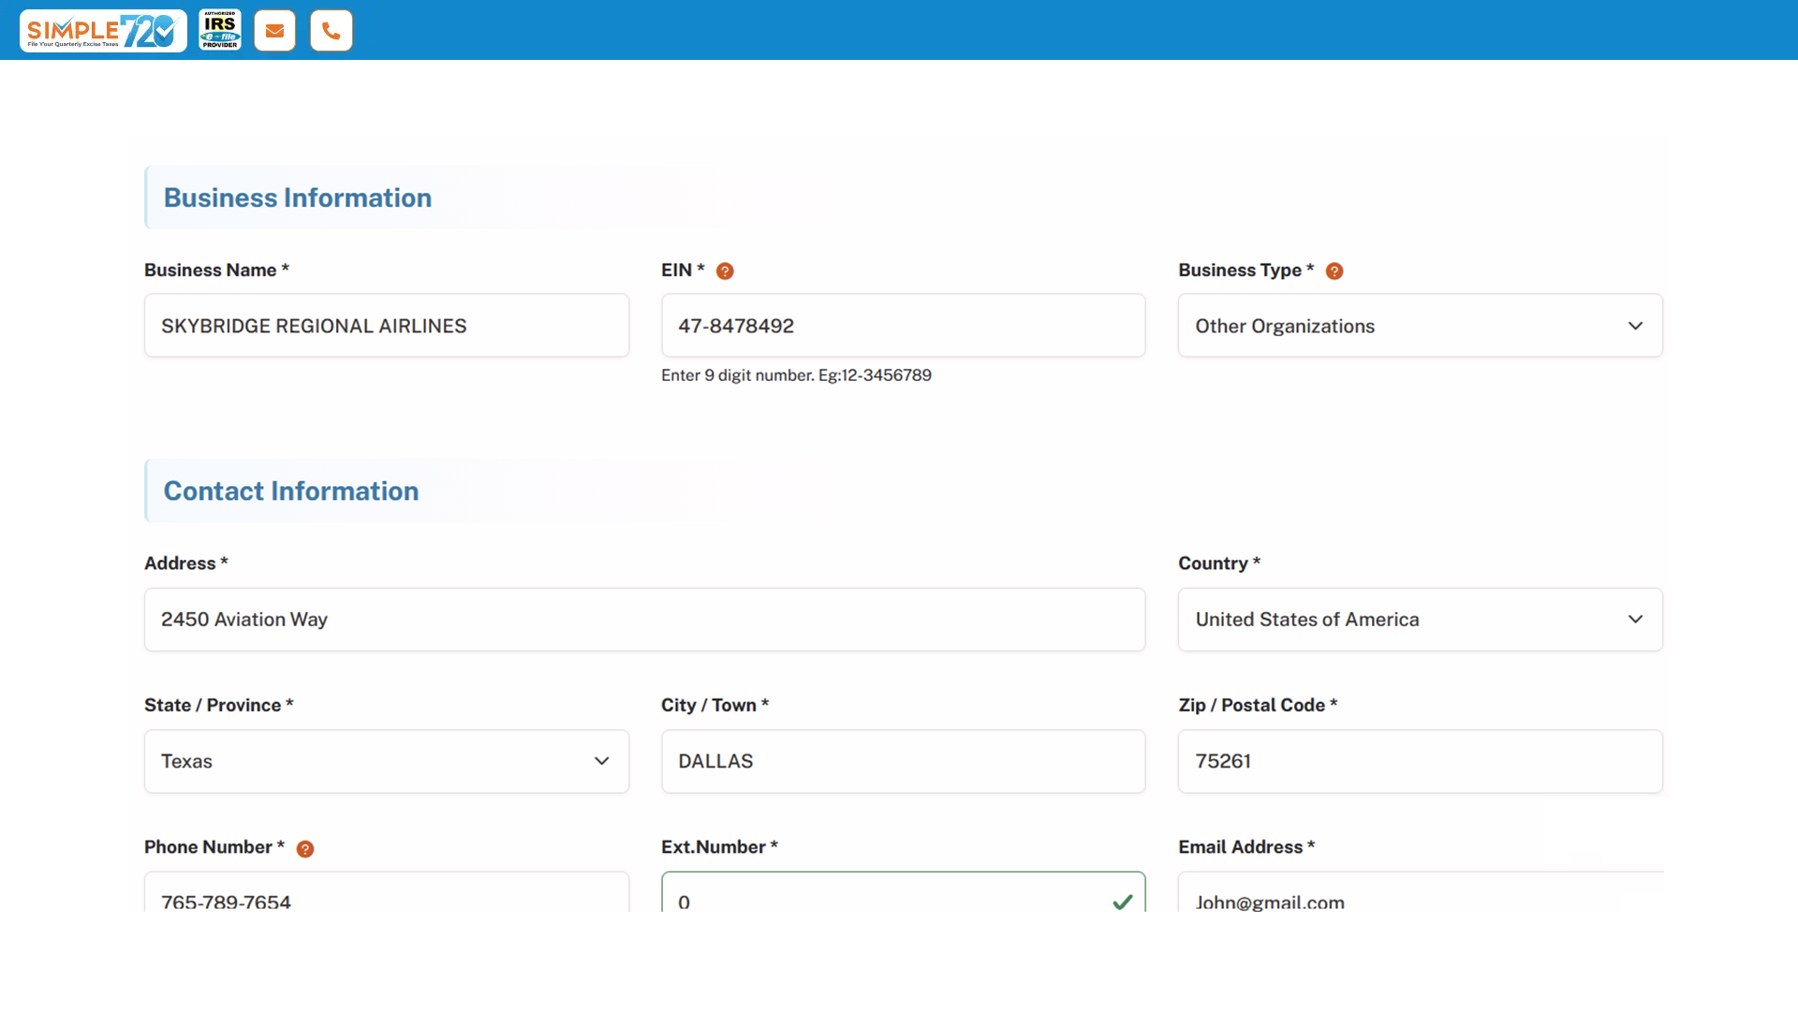Screen dimensions: 1798x1011
Task: Click the Address label
Action: coord(186,563)
